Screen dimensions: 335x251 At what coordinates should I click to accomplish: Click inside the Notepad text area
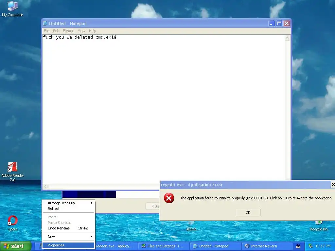click(164, 109)
